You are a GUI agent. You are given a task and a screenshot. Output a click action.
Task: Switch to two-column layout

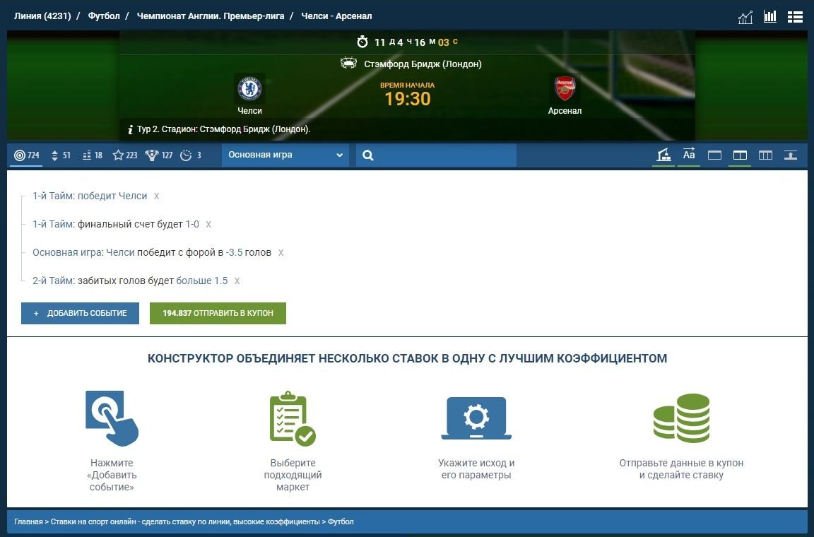(x=740, y=155)
